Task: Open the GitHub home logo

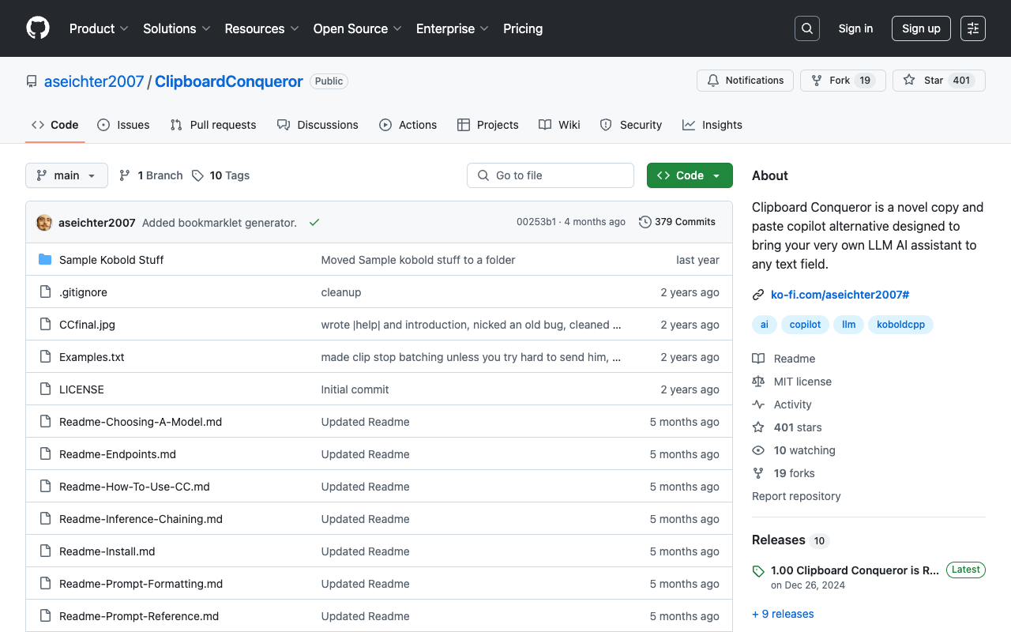Action: coord(38,28)
